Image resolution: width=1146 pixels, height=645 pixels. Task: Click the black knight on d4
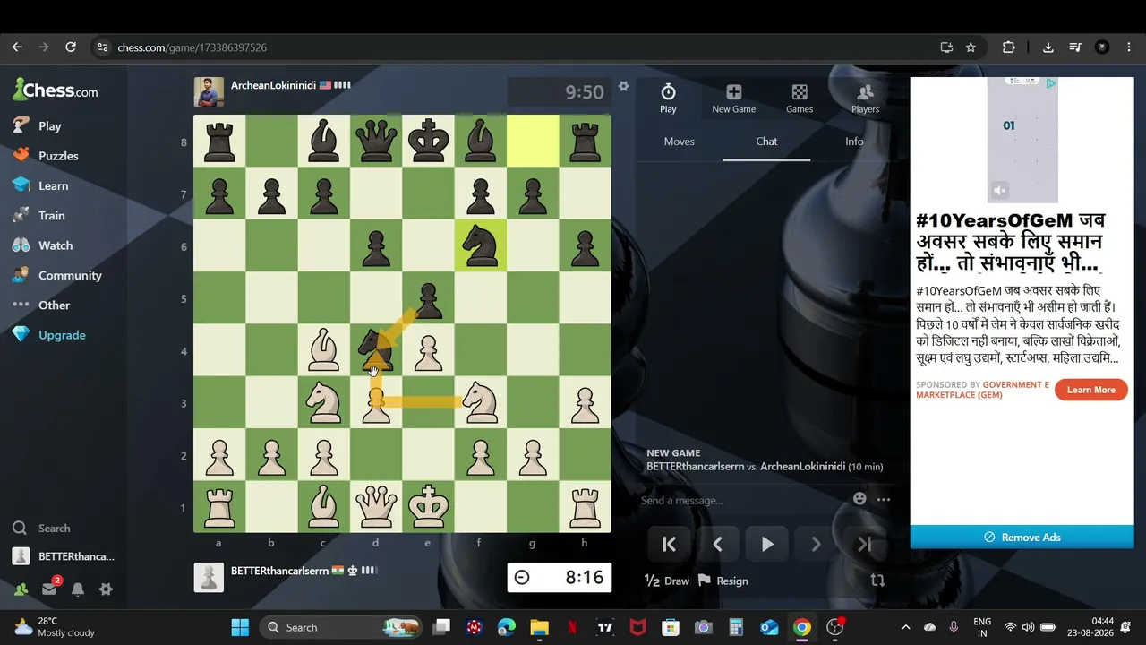pos(376,350)
